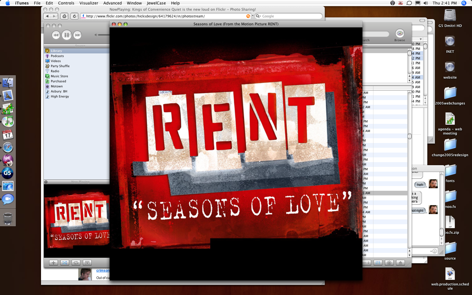Open the Music Store source

pyautogui.click(x=77, y=76)
